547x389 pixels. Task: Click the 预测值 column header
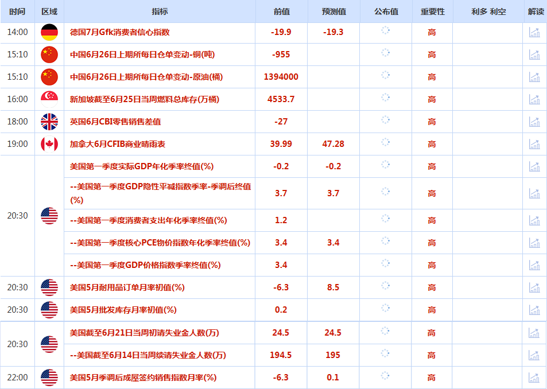click(333, 11)
